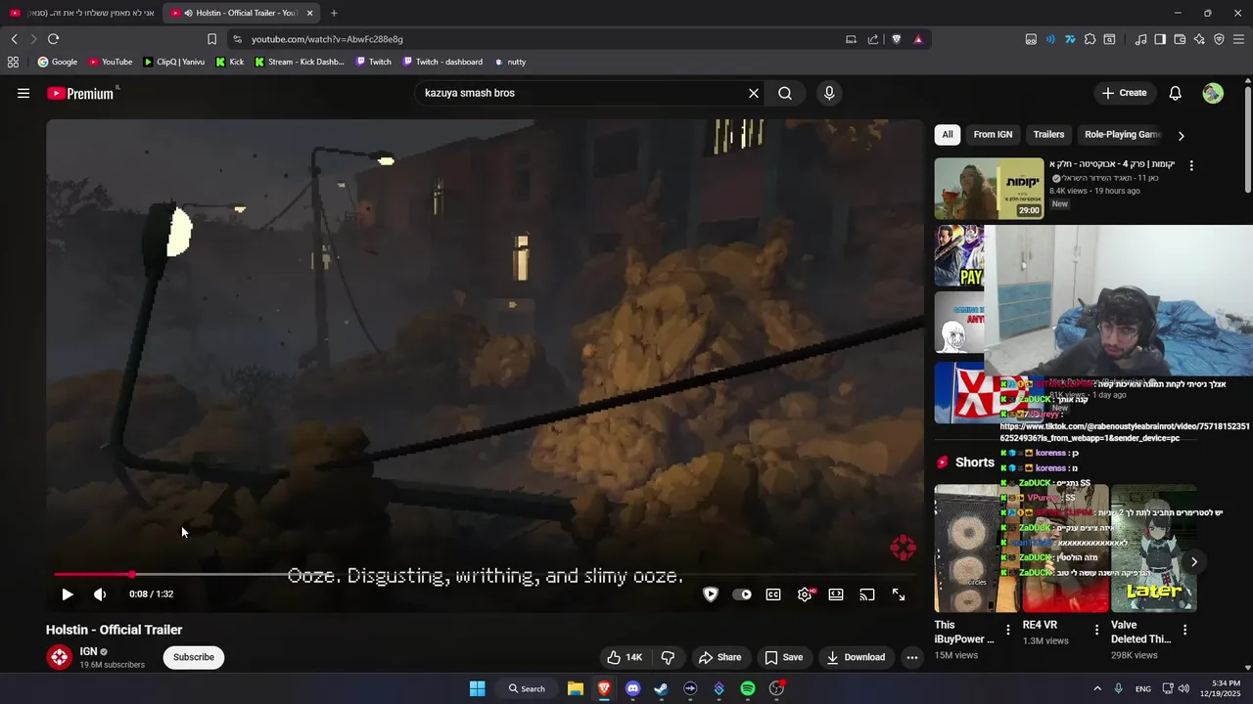
Task: Show hidden system tray icons
Action: pos(1096,688)
